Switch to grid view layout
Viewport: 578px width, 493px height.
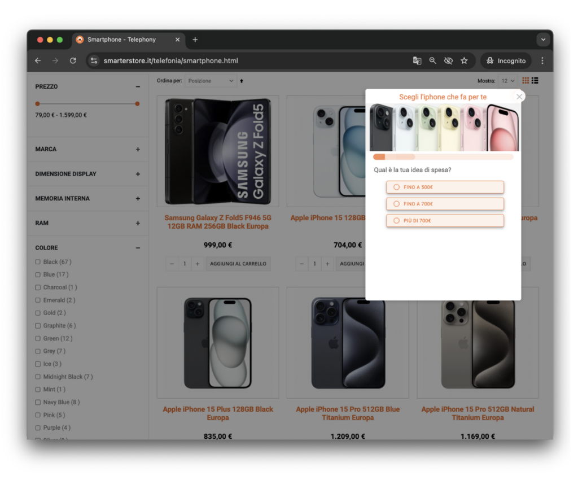pos(525,80)
